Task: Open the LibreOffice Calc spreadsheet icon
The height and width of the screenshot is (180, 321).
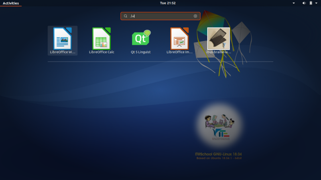Action: click(x=102, y=38)
